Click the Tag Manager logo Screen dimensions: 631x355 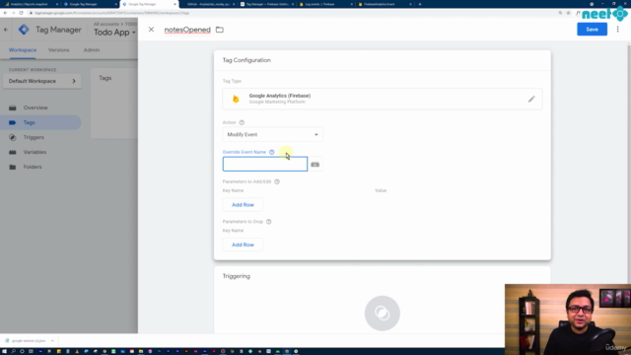point(24,30)
